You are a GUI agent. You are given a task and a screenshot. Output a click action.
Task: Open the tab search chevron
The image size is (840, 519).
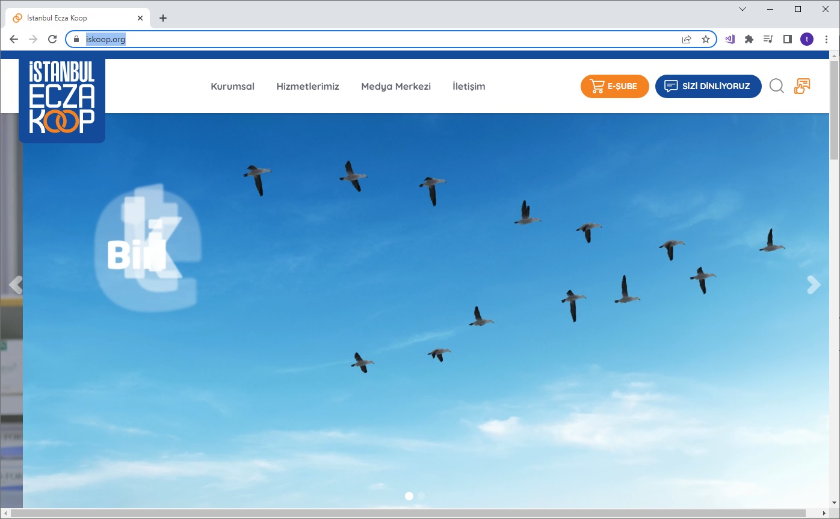coord(743,9)
